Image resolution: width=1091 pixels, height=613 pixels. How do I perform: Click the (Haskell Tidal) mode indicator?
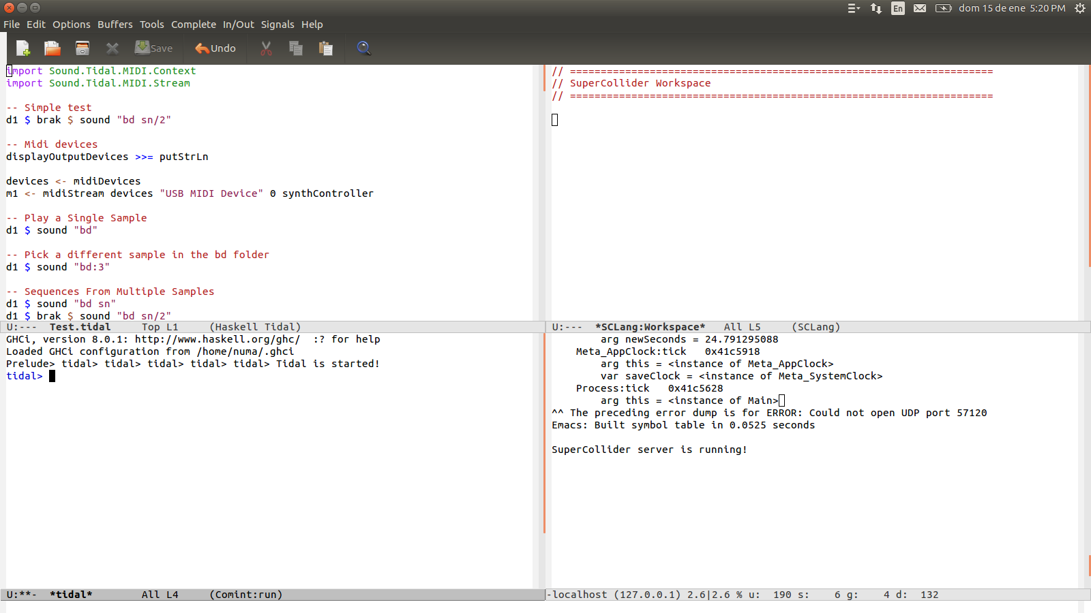255,327
